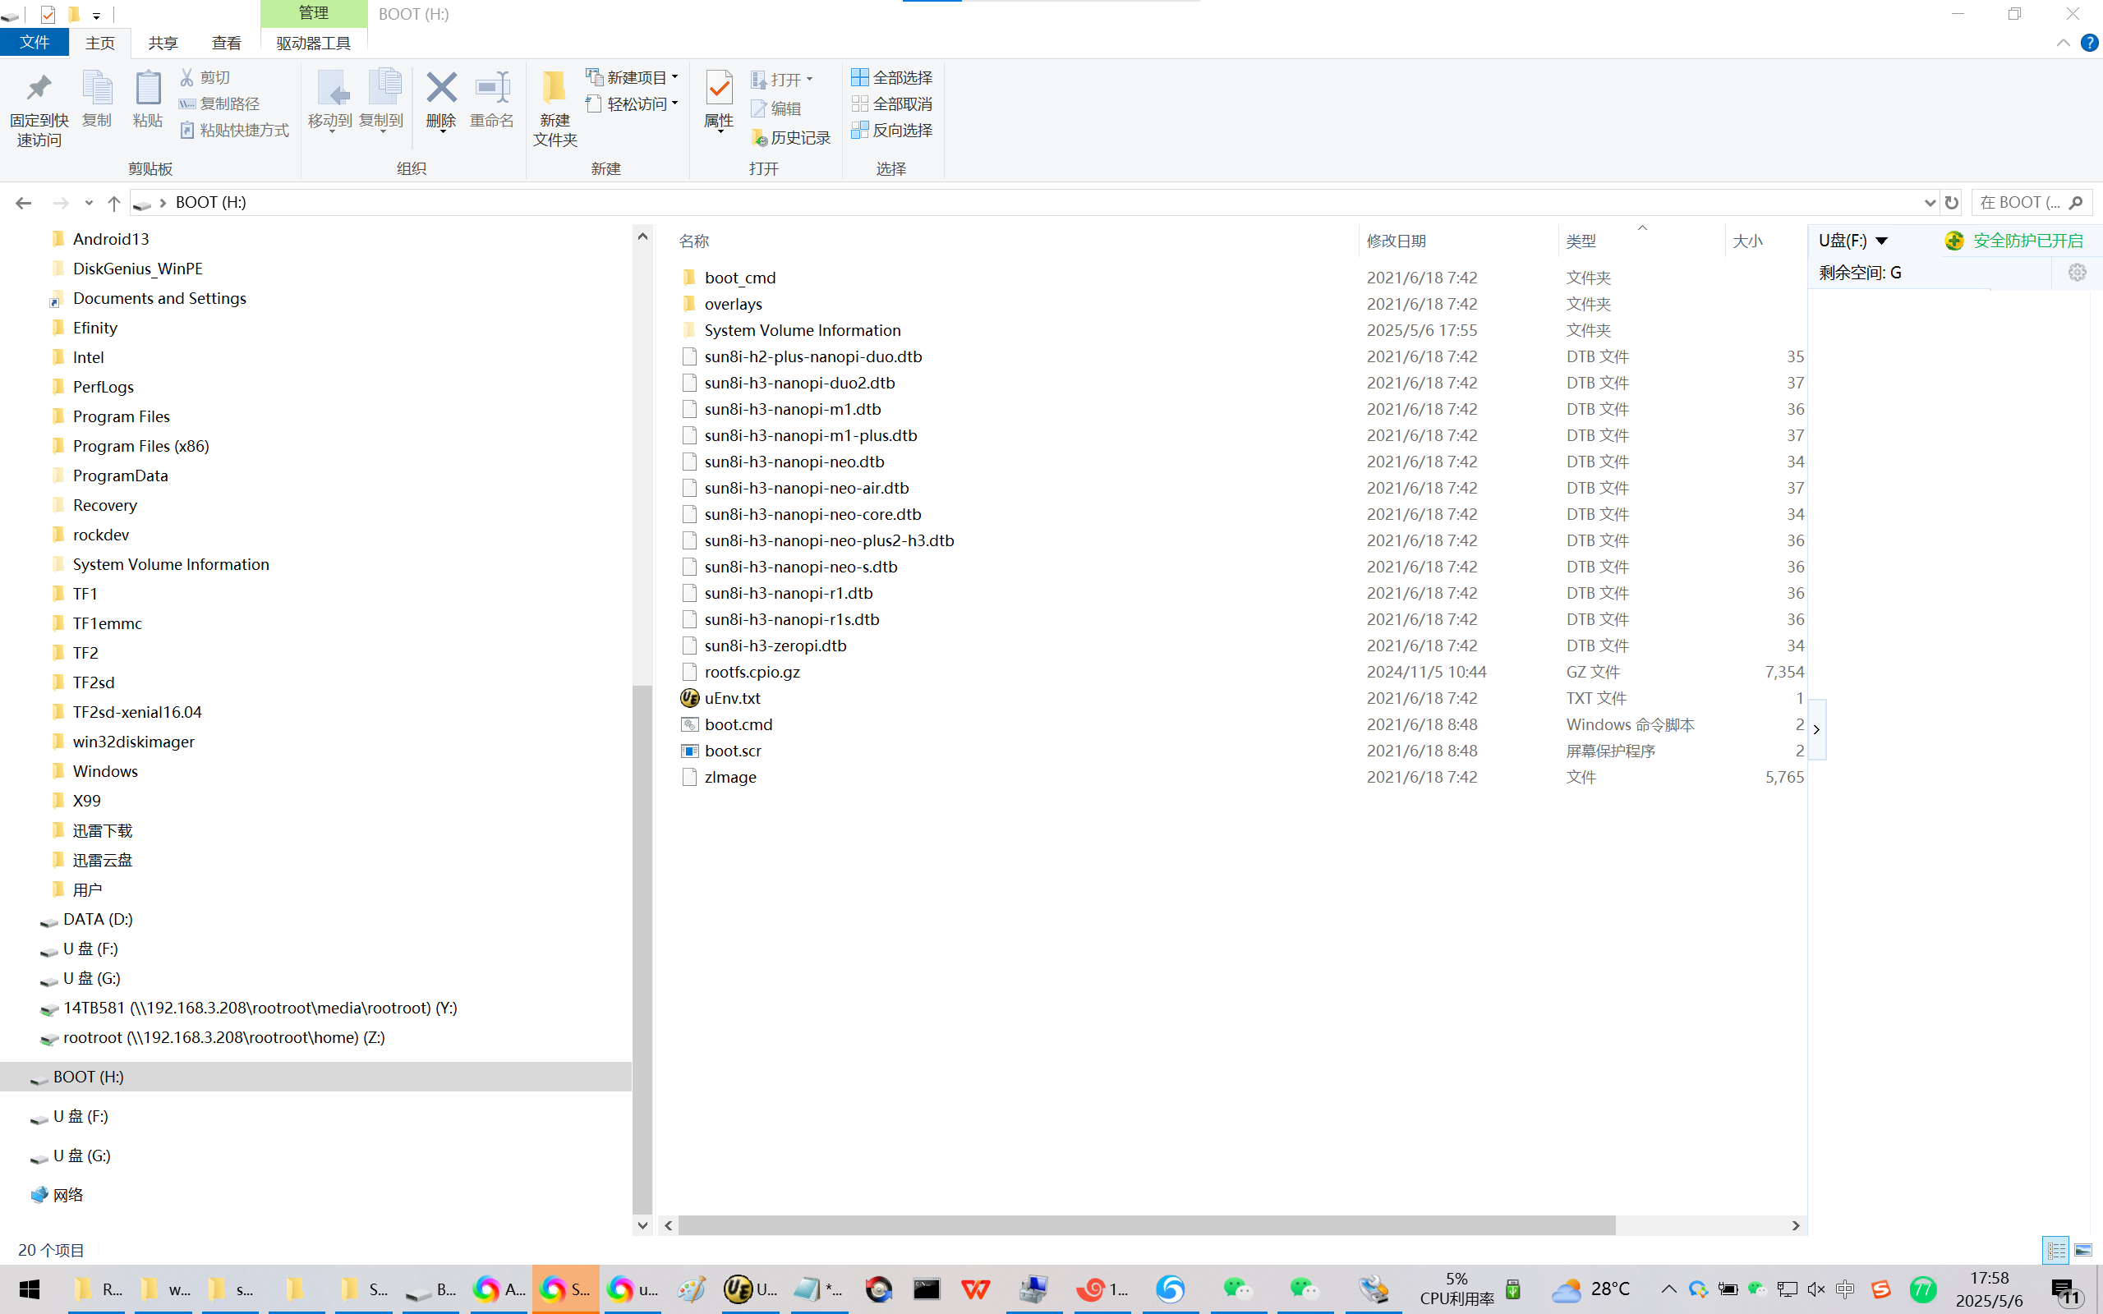Click Select all (全部选择) button
2103x1314 pixels.
click(x=892, y=77)
